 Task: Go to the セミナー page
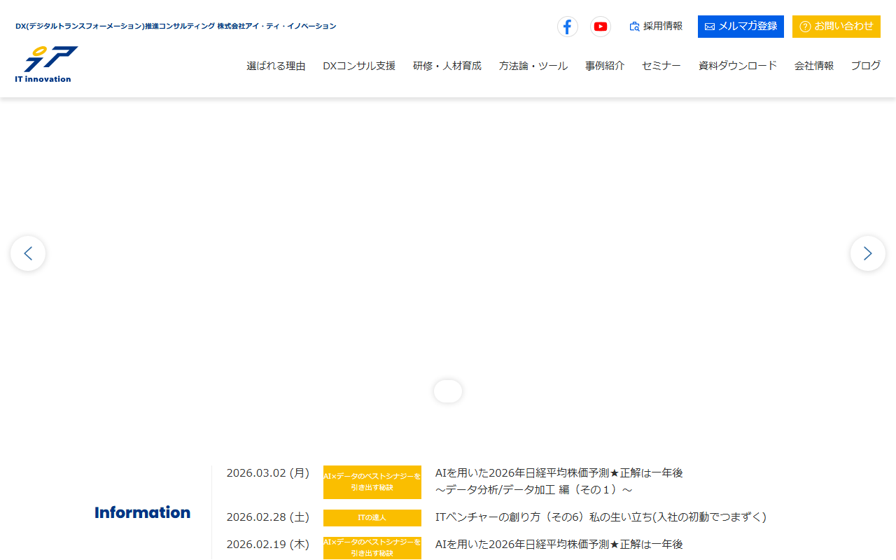pyautogui.click(x=661, y=66)
